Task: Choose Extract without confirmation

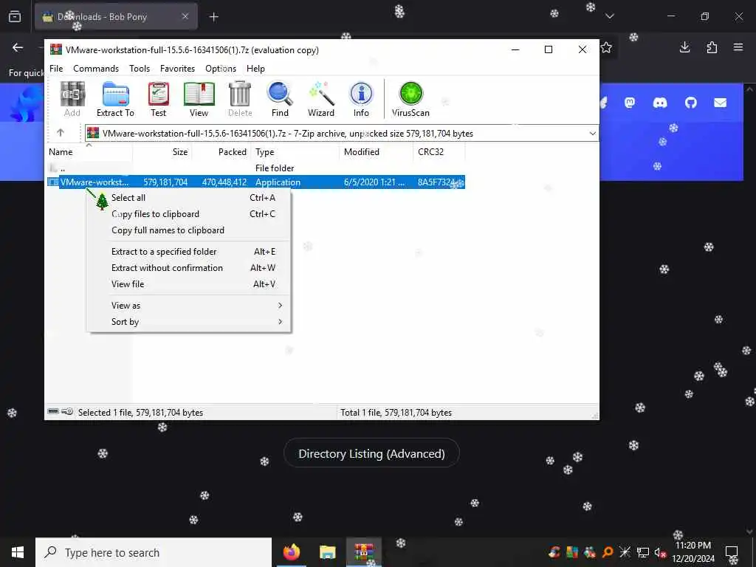Action: click(x=188, y=267)
